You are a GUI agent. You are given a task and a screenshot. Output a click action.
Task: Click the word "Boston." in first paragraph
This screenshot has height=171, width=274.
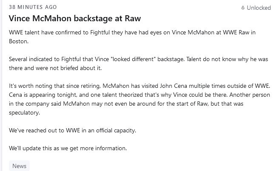click(19, 41)
